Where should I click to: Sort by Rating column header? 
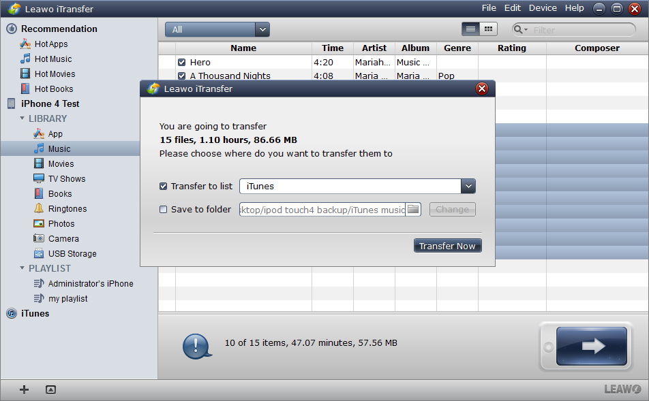click(x=512, y=48)
